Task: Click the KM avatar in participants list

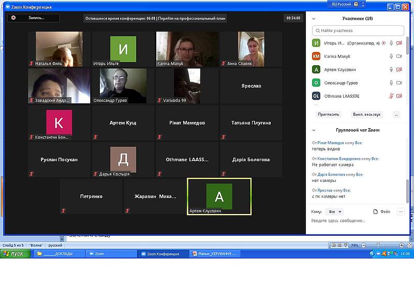Action: click(x=316, y=56)
